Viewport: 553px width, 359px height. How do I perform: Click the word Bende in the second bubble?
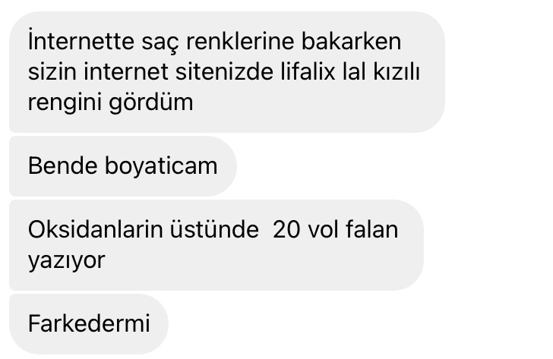click(x=63, y=166)
